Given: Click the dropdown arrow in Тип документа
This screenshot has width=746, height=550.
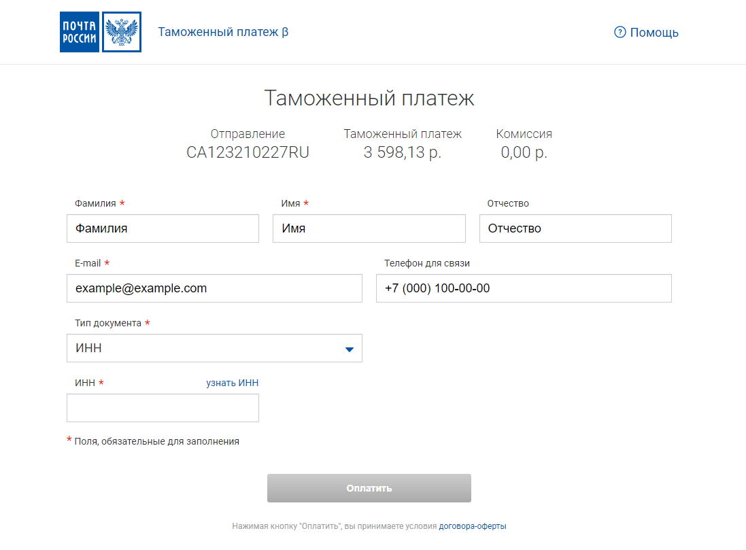Looking at the screenshot, I should tap(350, 348).
